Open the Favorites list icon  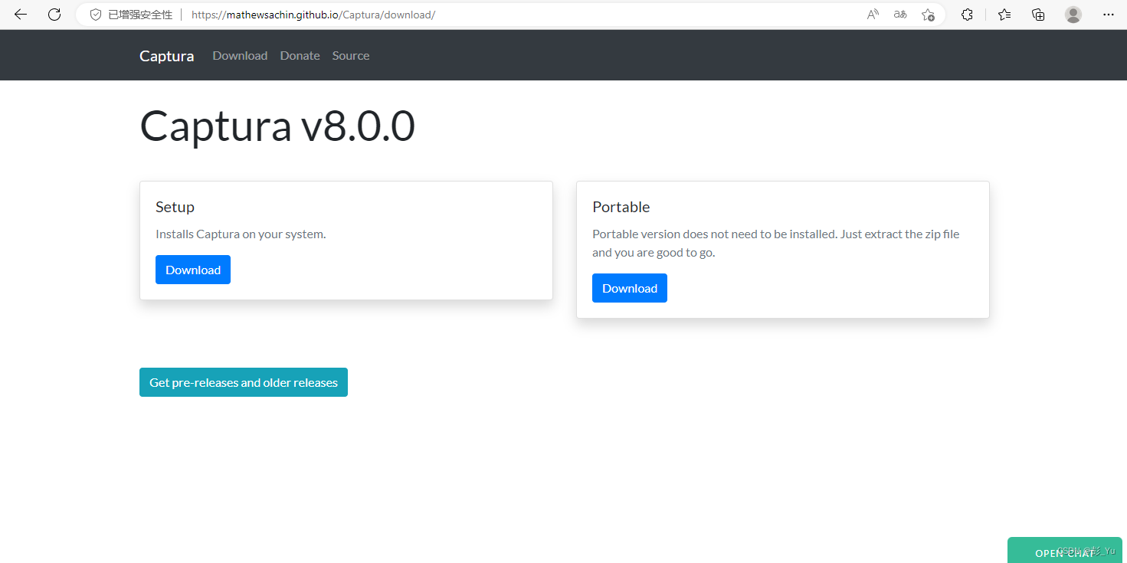pyautogui.click(x=1004, y=15)
